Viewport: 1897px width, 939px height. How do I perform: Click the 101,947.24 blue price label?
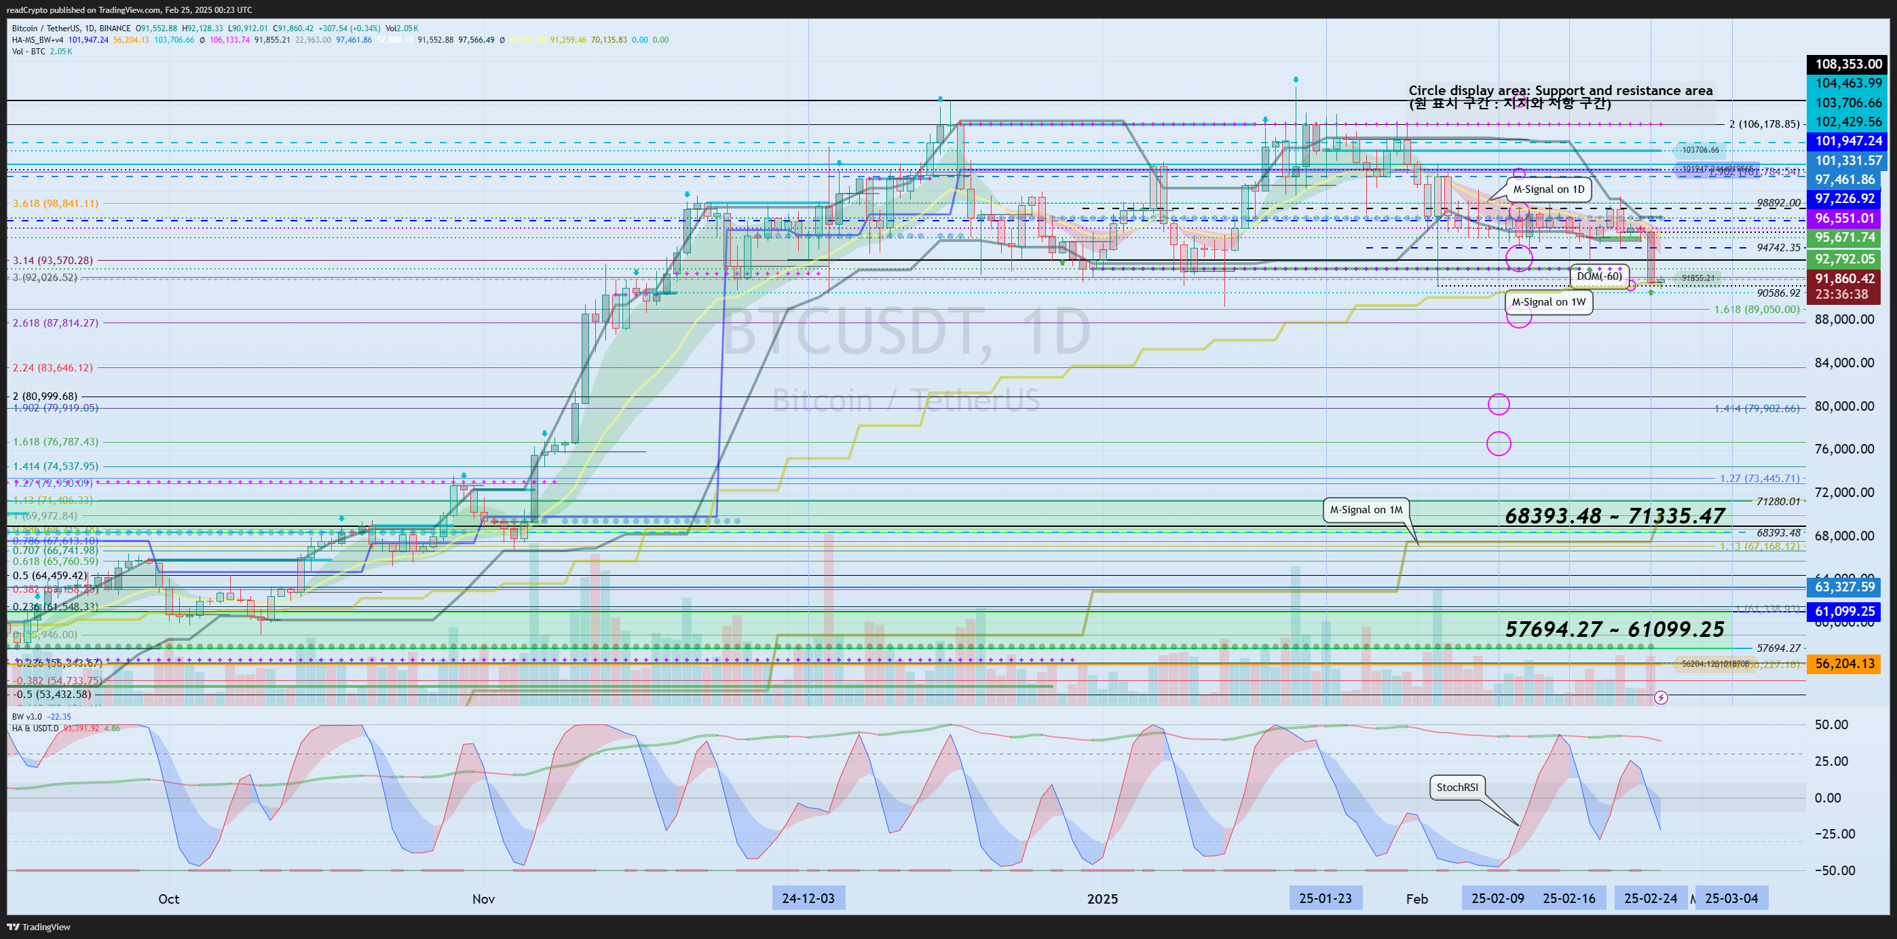pyautogui.click(x=1847, y=141)
